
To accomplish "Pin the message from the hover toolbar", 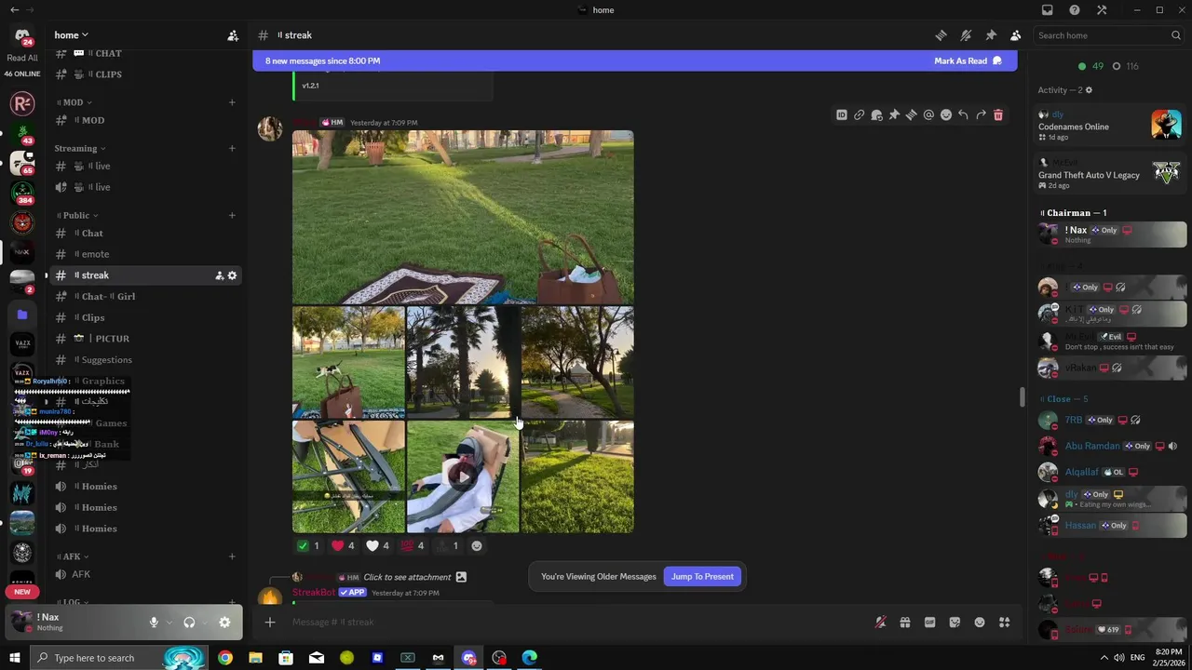I will (894, 115).
